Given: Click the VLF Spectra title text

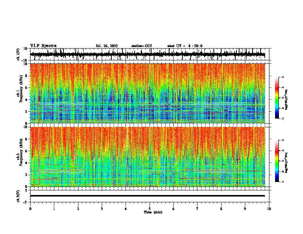Looking at the screenshot, I should (43, 46).
